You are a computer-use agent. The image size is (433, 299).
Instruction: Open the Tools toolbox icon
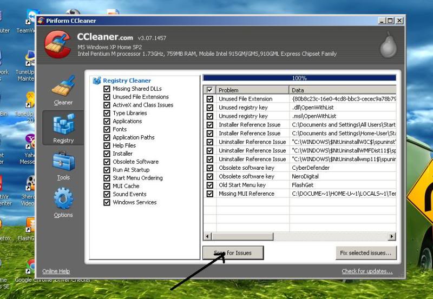click(x=63, y=162)
